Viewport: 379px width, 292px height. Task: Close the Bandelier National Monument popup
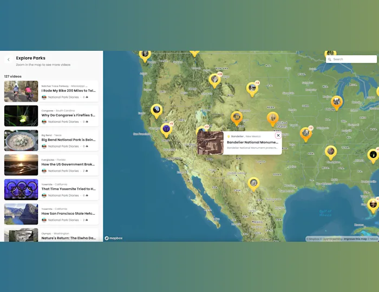278,135
